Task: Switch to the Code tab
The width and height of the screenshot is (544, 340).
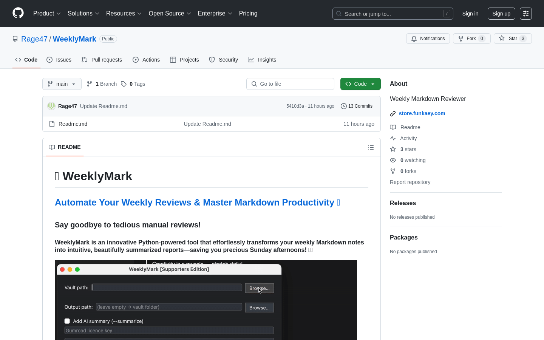Action: point(26,60)
